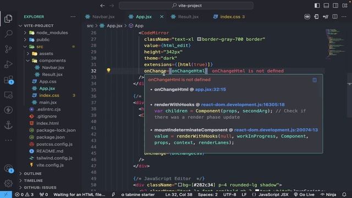Image resolution: width=352 pixels, height=198 pixels.
Task: Open the Extensions view
Action: pos(8,80)
